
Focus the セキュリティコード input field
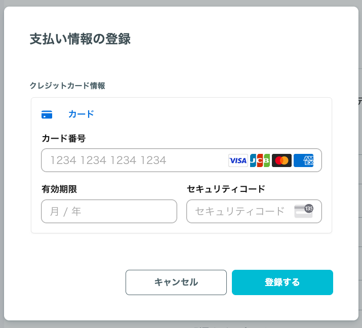tap(254, 211)
